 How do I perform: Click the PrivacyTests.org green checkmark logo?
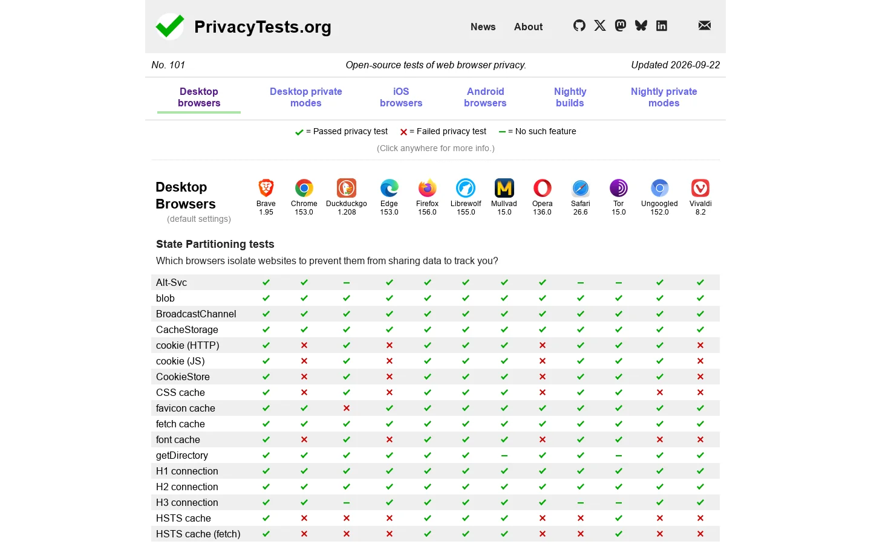[x=170, y=27]
